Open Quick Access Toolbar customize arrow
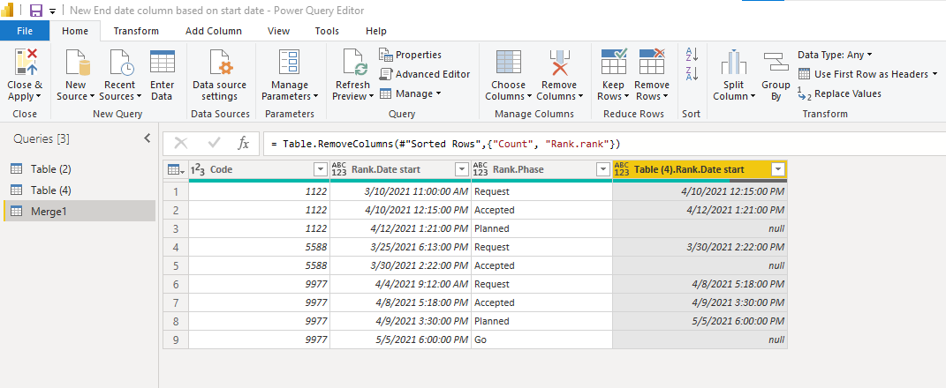The width and height of the screenshot is (946, 388). (x=52, y=11)
